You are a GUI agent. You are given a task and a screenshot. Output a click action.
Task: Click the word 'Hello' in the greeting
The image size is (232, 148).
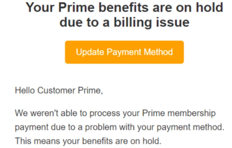25,90
